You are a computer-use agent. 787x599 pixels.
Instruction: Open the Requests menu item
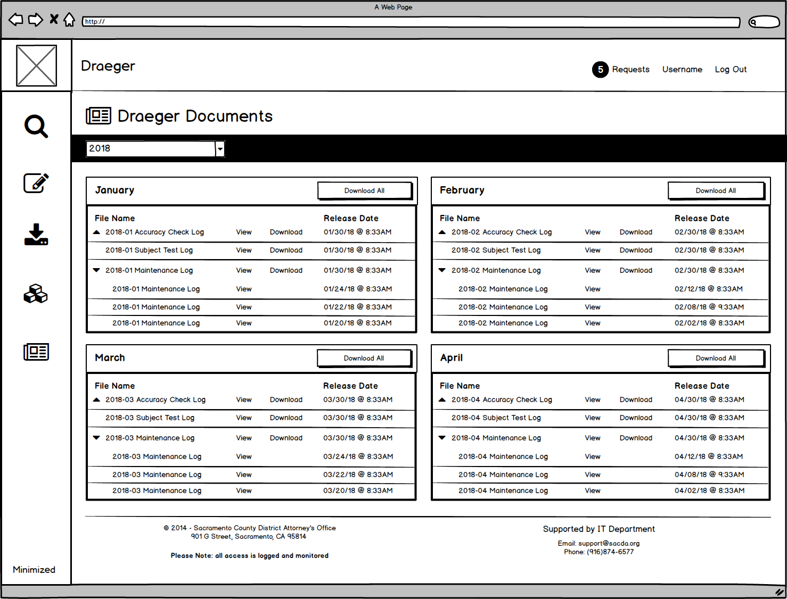(630, 70)
